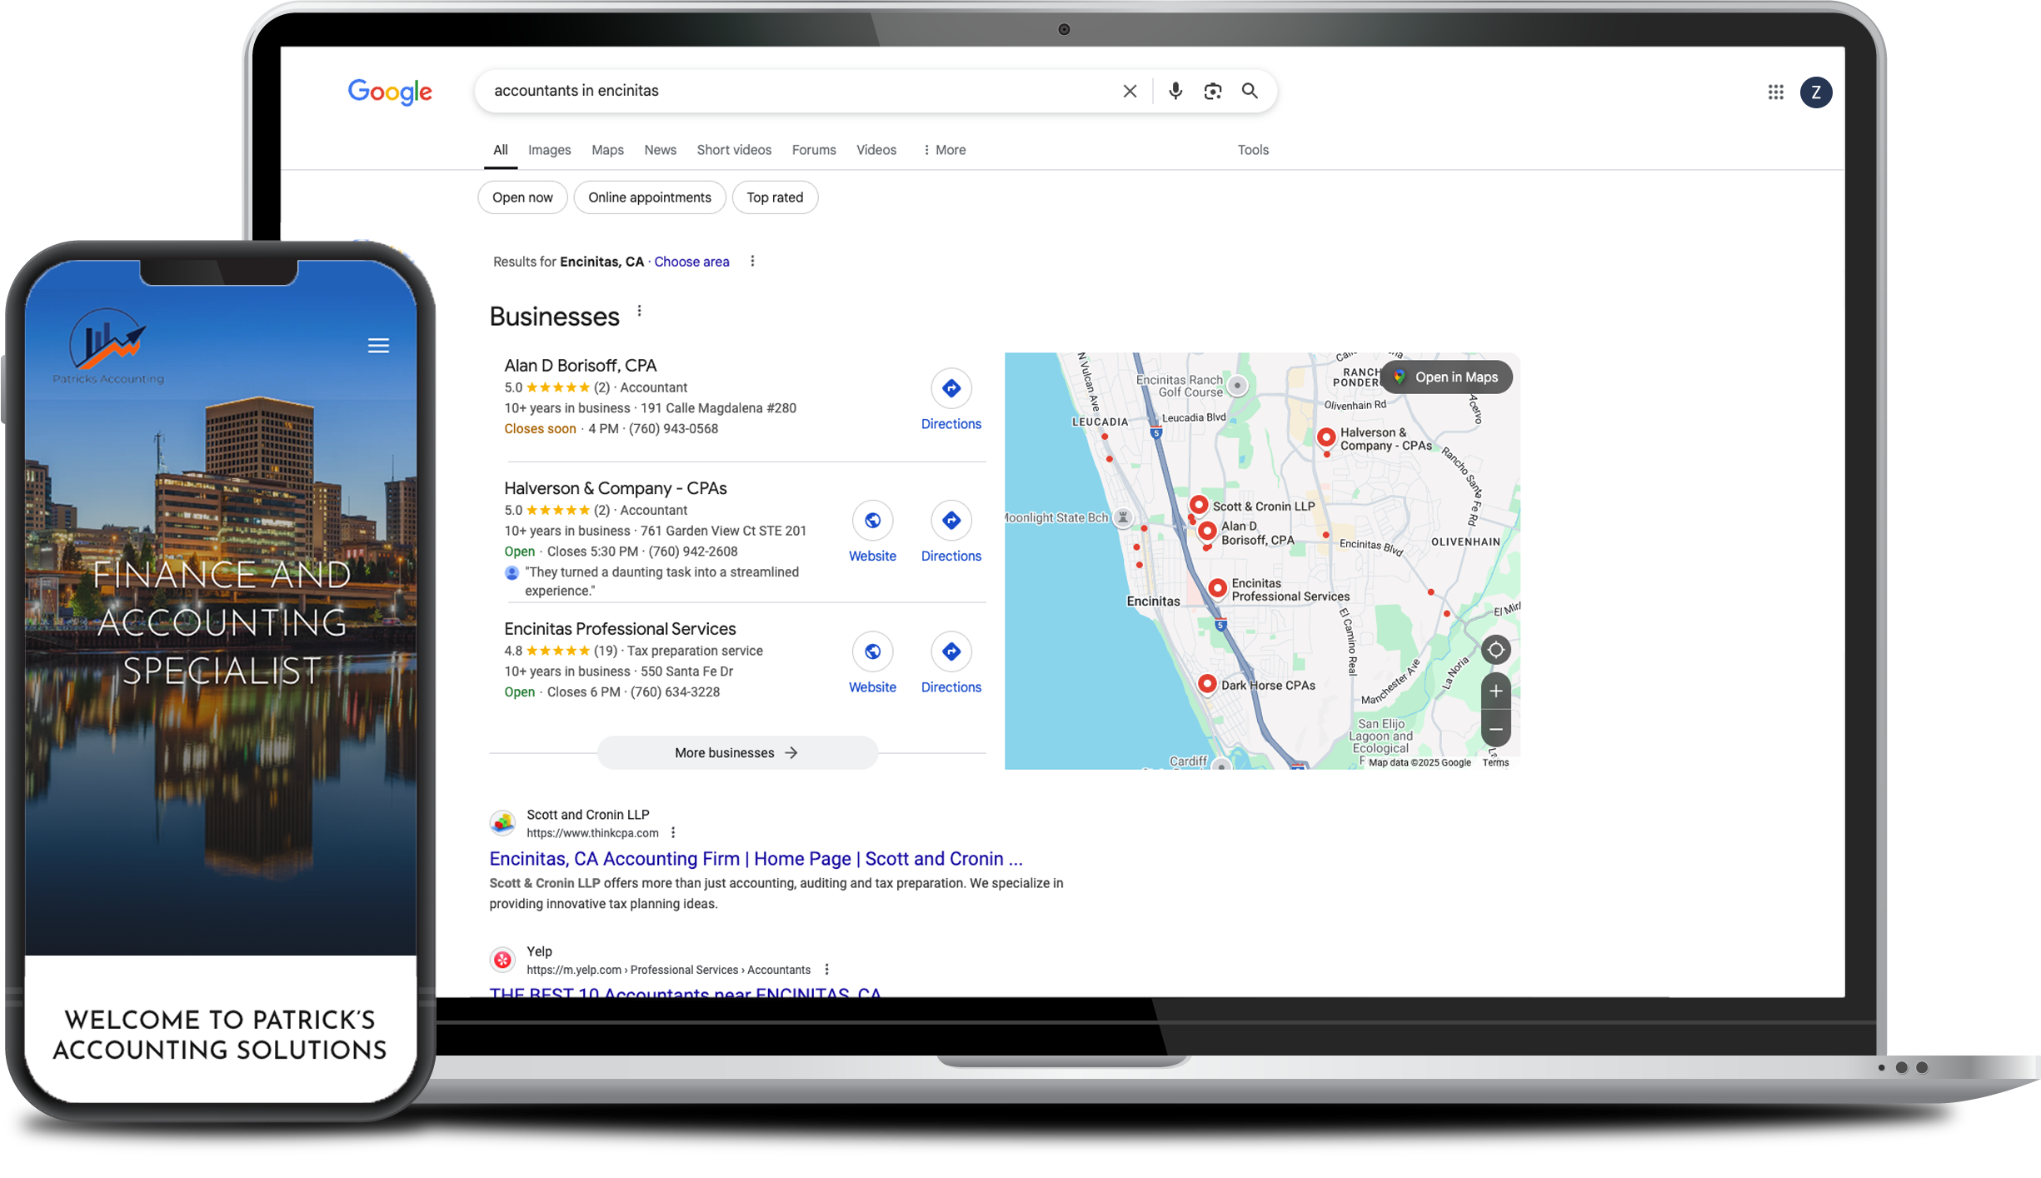This screenshot has width=2041, height=1178.
Task: Click the Encinitas Professional Services map pin
Action: click(1217, 589)
